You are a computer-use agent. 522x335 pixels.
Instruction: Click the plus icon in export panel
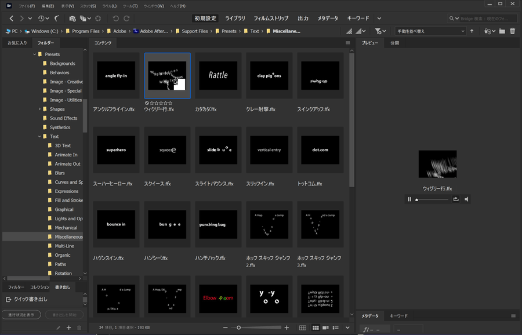pyautogui.click(x=68, y=327)
